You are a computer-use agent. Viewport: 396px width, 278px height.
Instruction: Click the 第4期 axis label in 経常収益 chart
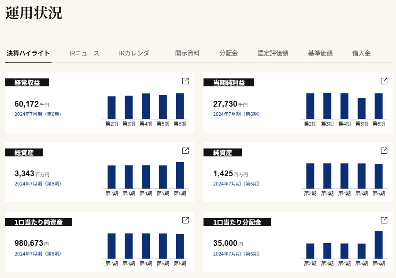(x=146, y=124)
